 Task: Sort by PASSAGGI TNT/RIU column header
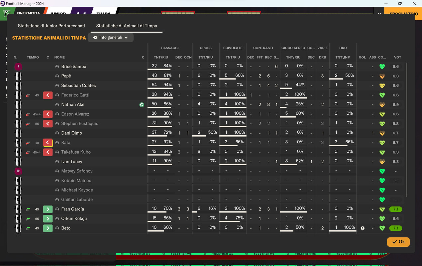[161, 58]
